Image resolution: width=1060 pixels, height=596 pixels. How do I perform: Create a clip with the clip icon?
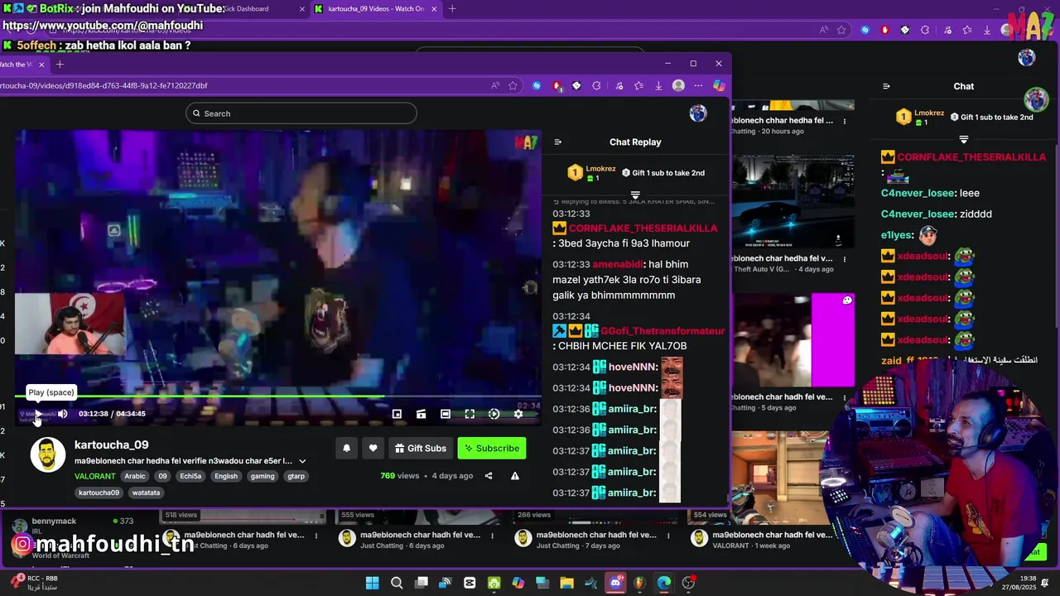click(421, 414)
